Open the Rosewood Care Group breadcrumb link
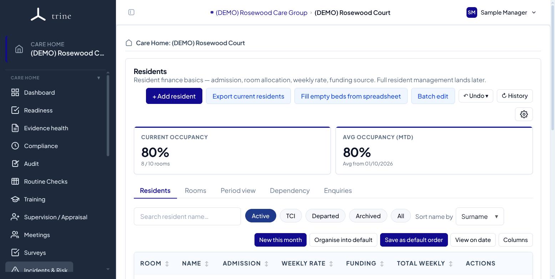The height and width of the screenshot is (279, 555). click(261, 12)
